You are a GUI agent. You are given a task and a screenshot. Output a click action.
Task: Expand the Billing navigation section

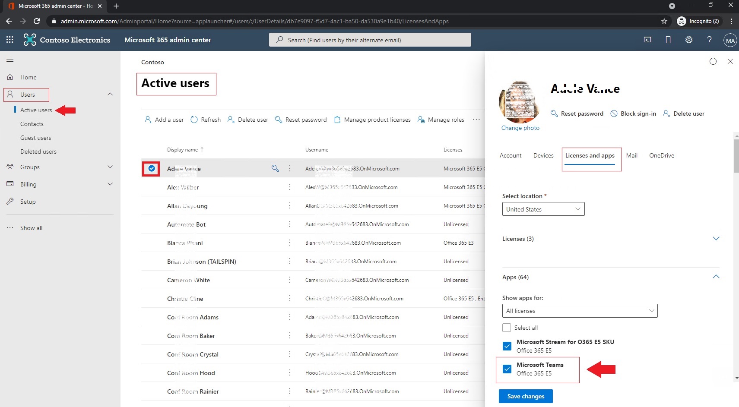click(x=110, y=184)
